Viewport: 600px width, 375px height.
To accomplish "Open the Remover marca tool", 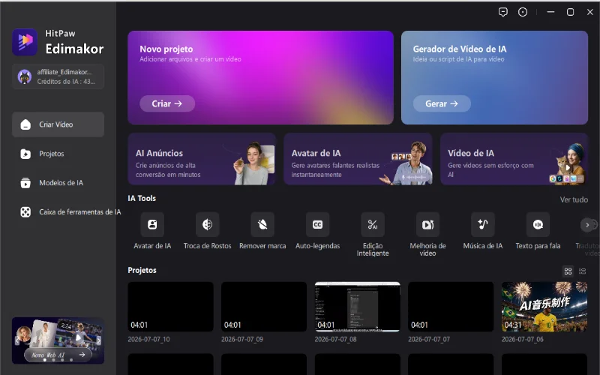I will click(262, 224).
